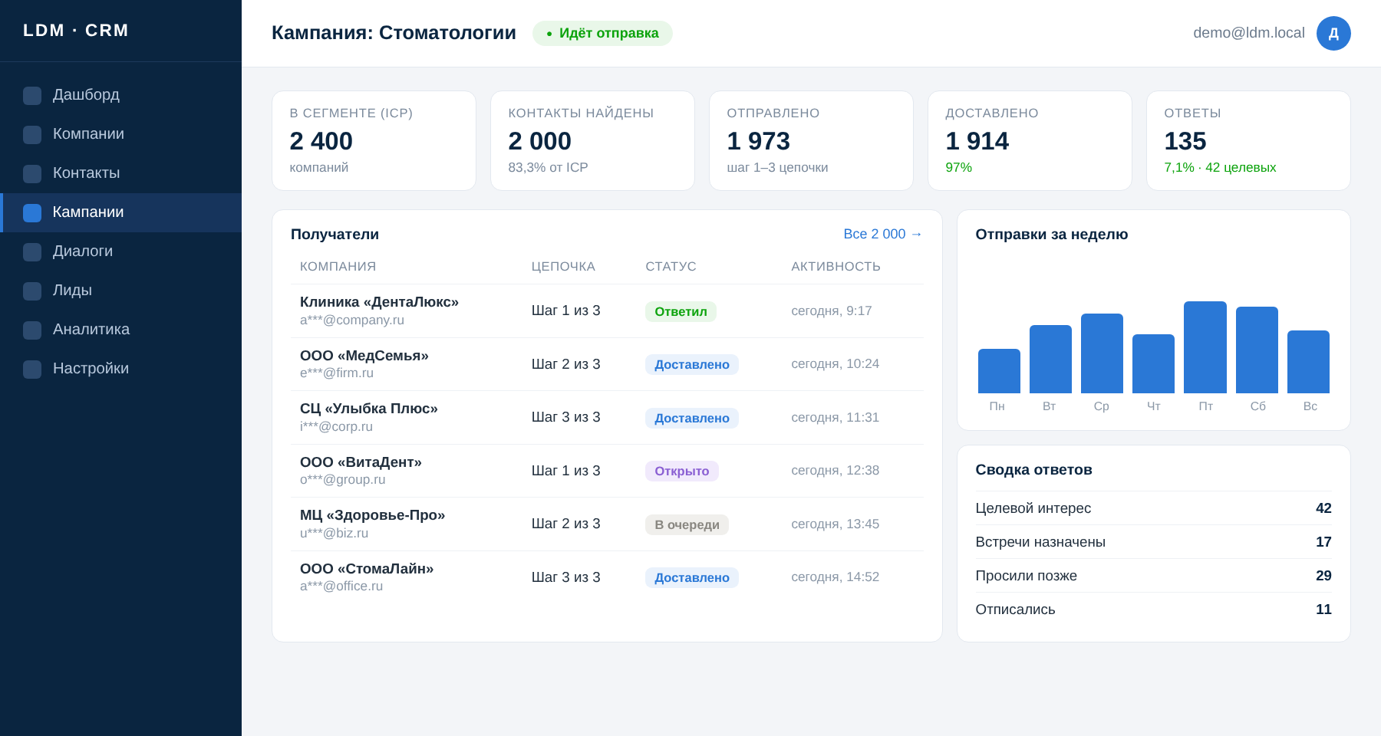Select row Клиника «ДентаЛюкс»
The image size is (1381, 736).
click(607, 311)
